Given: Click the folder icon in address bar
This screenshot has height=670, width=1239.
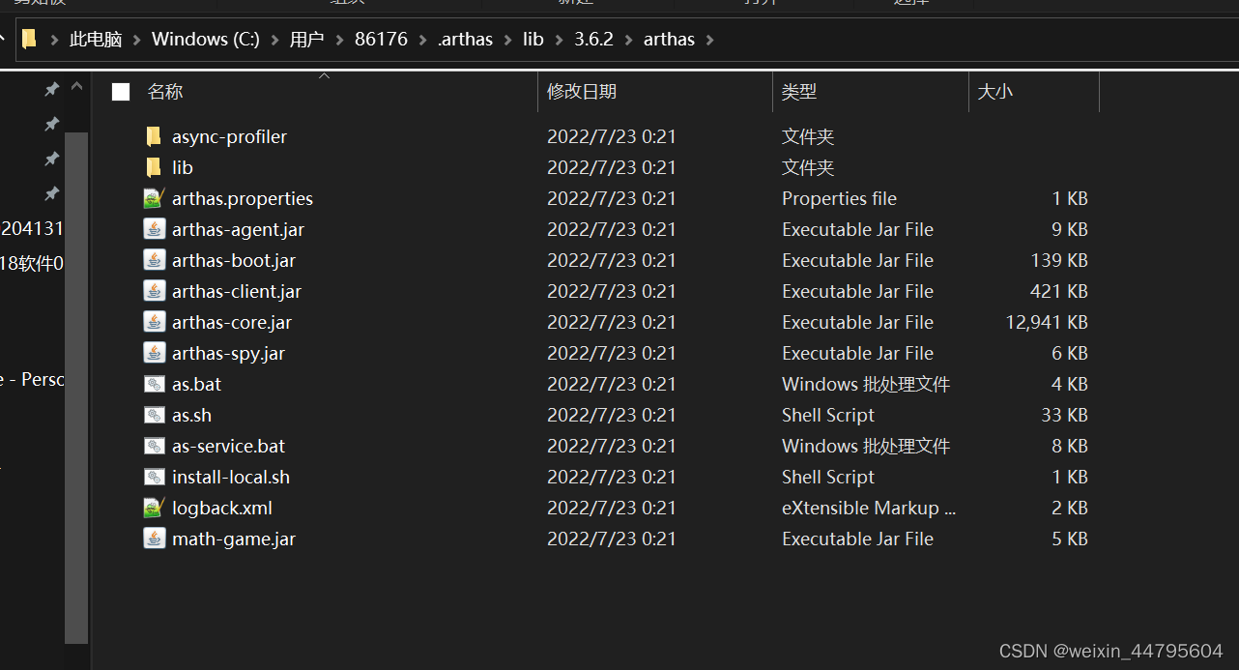Looking at the screenshot, I should click(x=29, y=39).
